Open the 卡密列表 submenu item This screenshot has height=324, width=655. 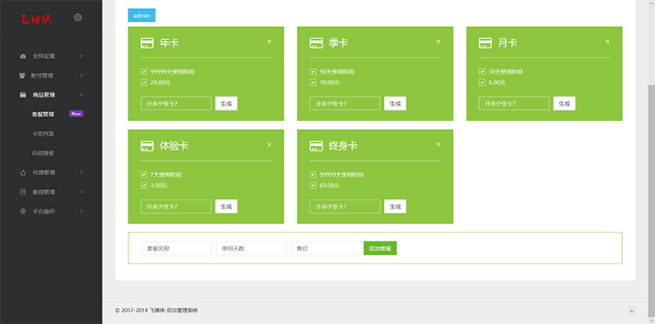pyautogui.click(x=43, y=133)
